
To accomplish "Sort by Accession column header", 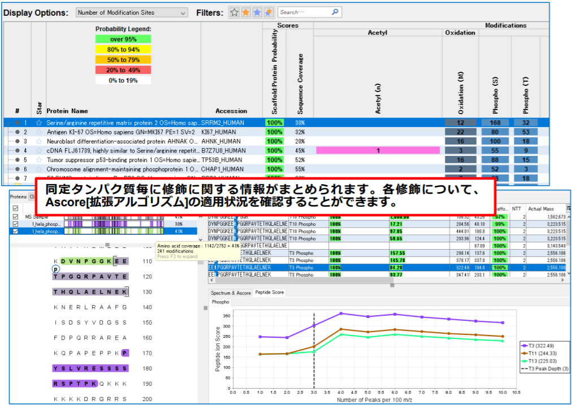I will pos(231,111).
